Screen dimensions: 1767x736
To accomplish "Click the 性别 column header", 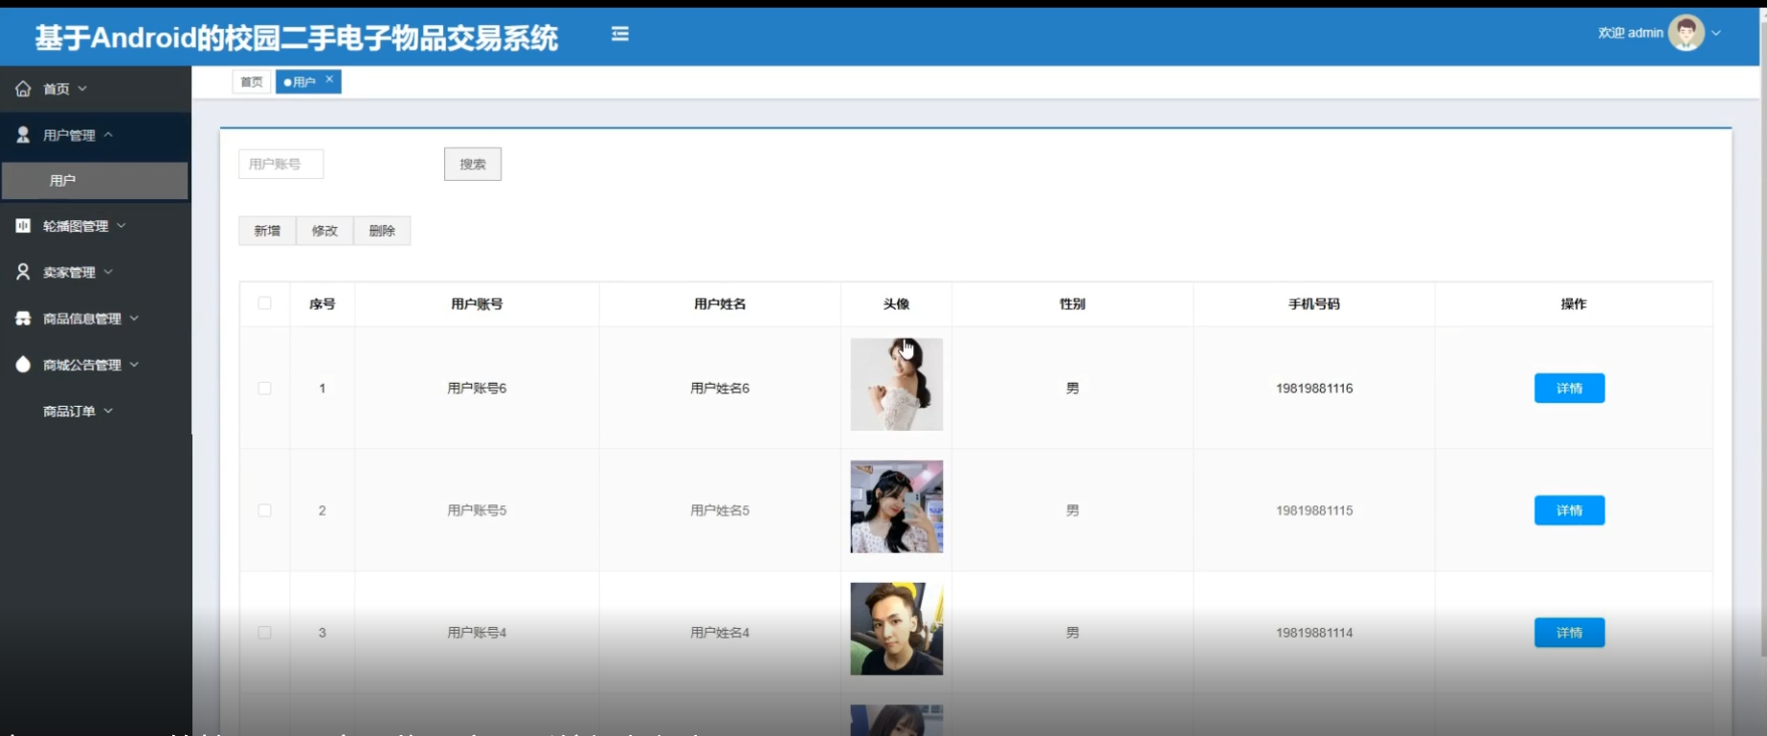I will [1072, 304].
